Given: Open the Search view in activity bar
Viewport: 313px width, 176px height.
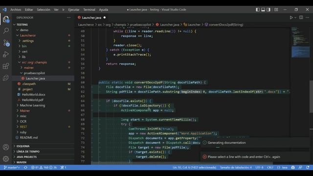Looking at the screenshot, I should 6,30.
